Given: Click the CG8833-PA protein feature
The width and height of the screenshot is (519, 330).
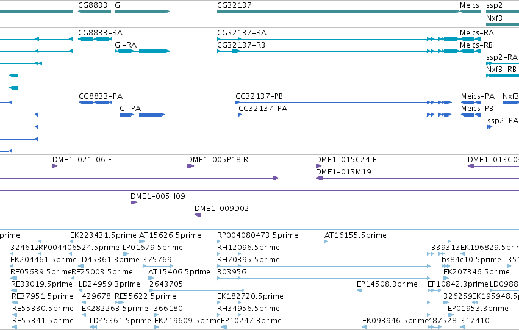Looking at the screenshot, I should coord(95,102).
